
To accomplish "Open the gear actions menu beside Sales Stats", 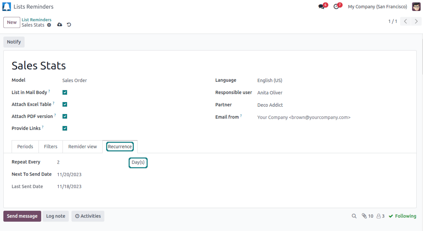I will [49, 25].
